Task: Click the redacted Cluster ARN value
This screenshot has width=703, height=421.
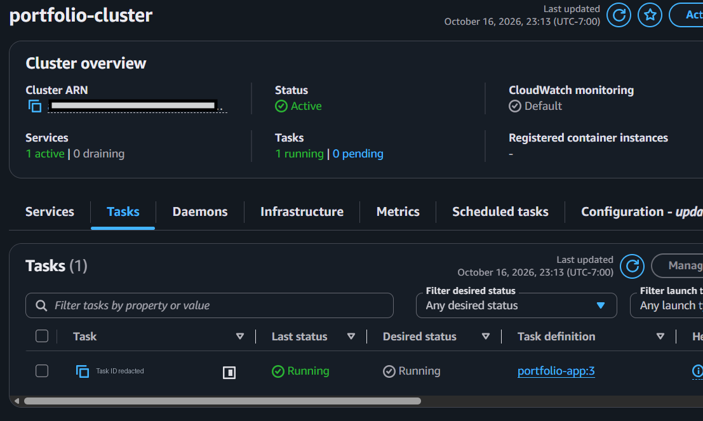Action: (137, 106)
